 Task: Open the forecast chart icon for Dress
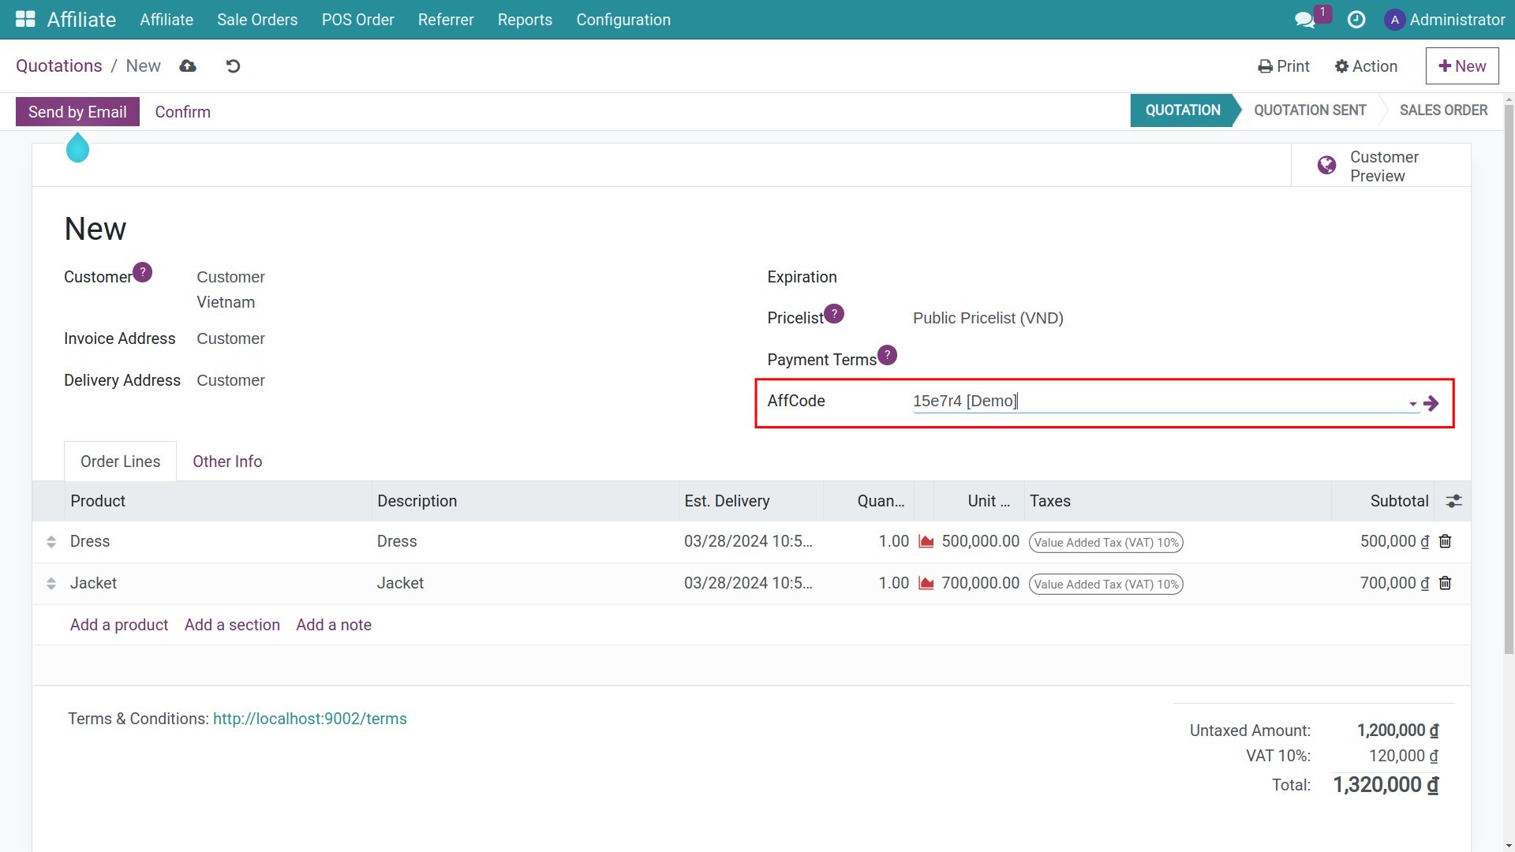click(926, 542)
